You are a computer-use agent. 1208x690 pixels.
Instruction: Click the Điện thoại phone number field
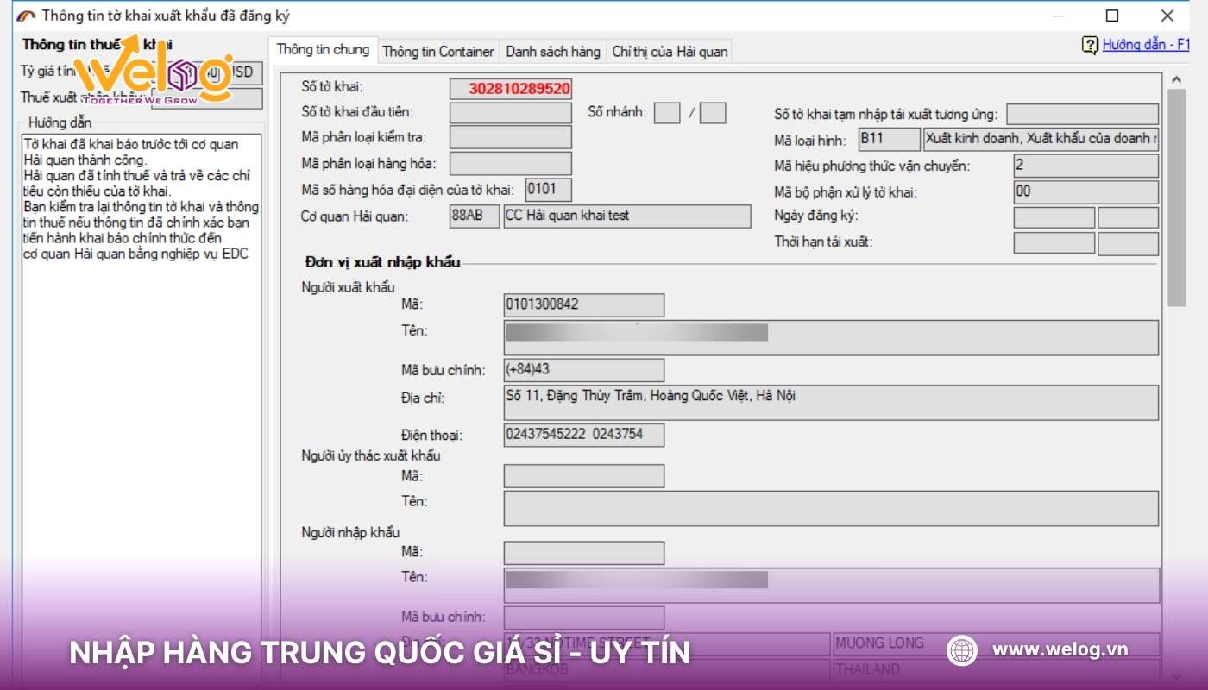coord(583,435)
